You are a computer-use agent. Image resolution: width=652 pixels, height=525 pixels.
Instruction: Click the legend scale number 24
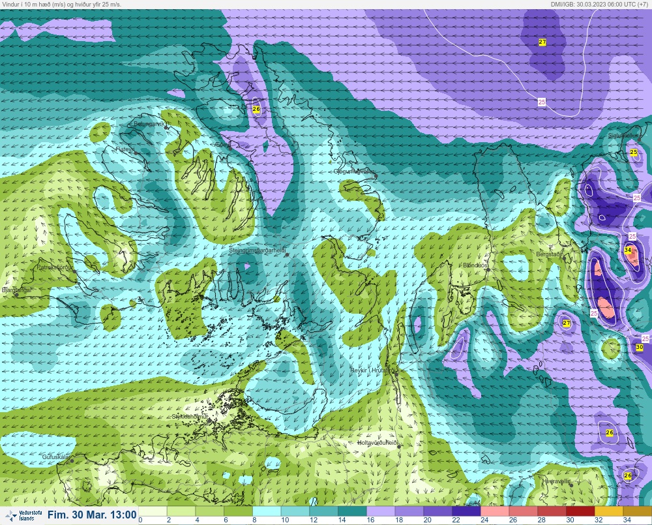pyautogui.click(x=484, y=520)
